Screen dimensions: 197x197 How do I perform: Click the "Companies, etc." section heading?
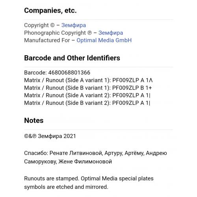click(50, 11)
